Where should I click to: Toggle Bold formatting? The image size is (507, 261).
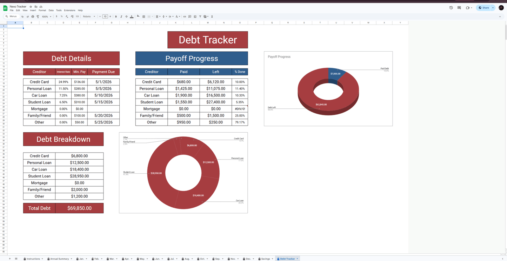tap(116, 16)
